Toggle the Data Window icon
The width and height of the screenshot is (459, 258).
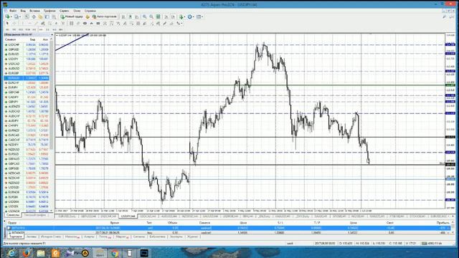click(x=34, y=16)
